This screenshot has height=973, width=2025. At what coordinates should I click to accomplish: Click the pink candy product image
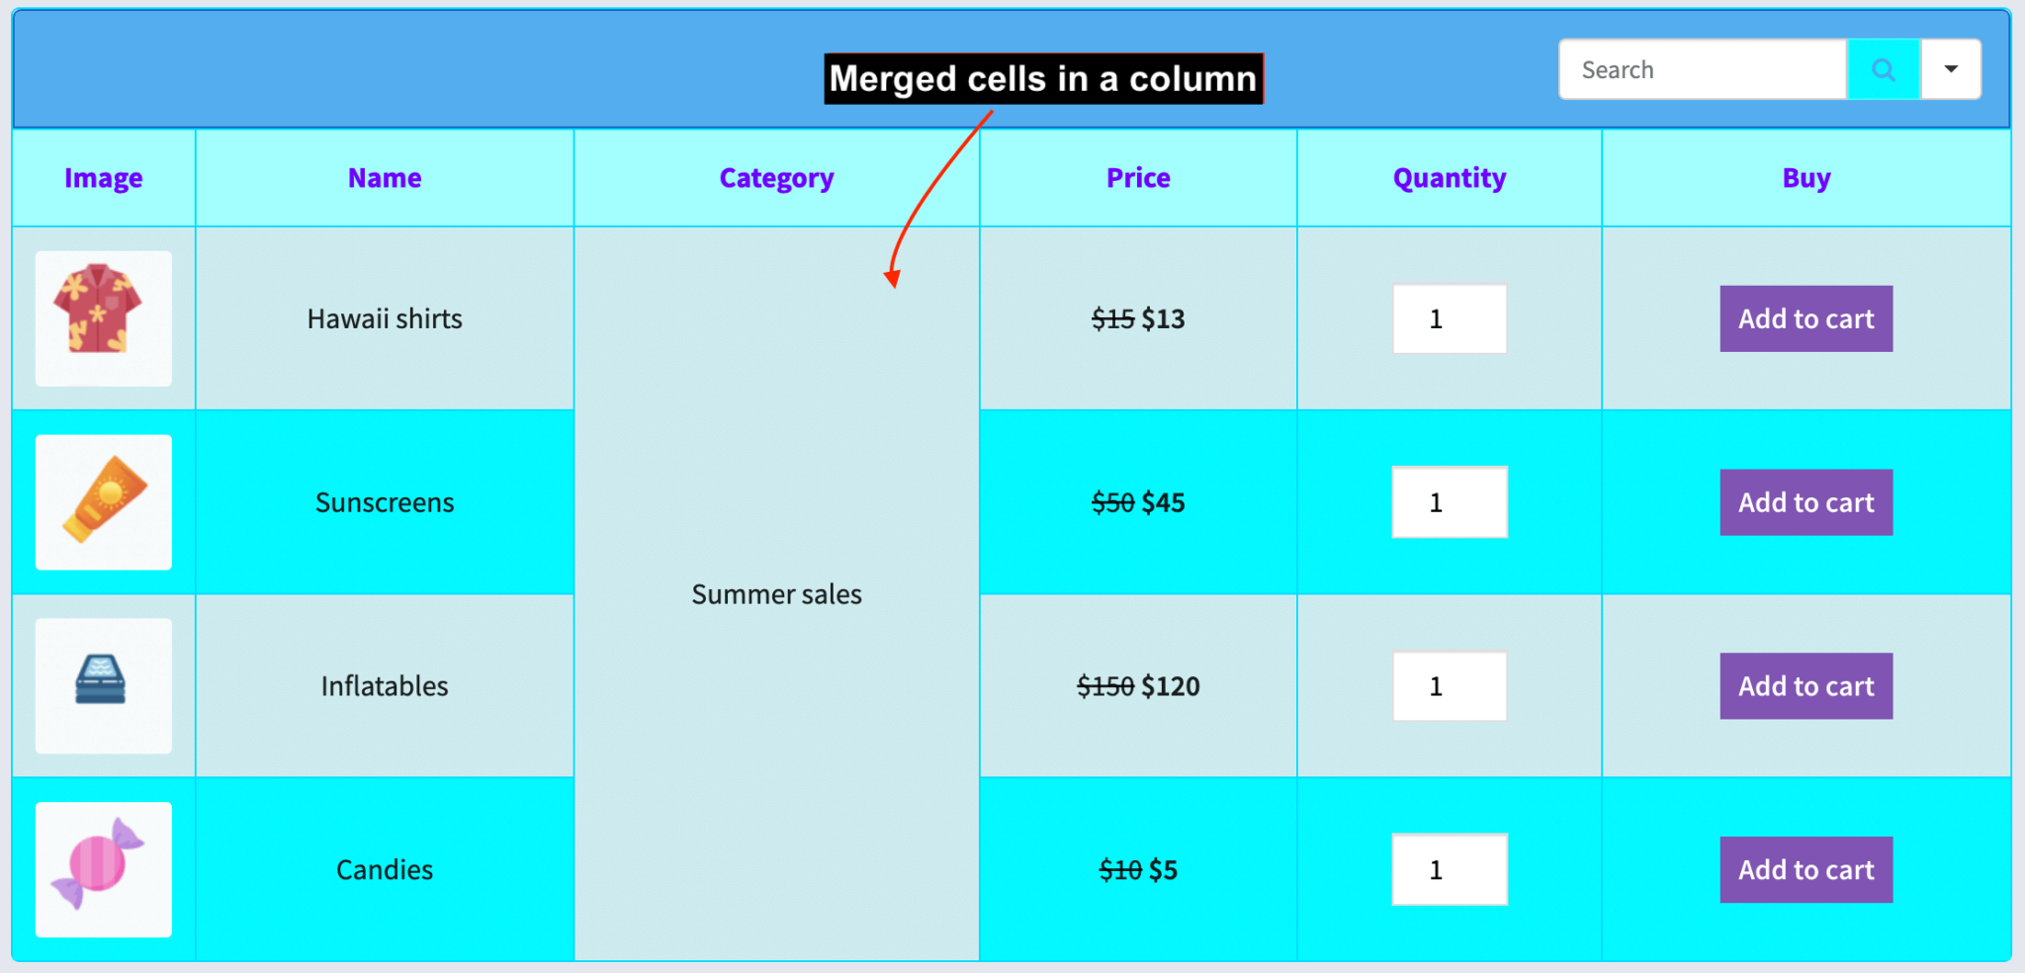click(x=103, y=869)
